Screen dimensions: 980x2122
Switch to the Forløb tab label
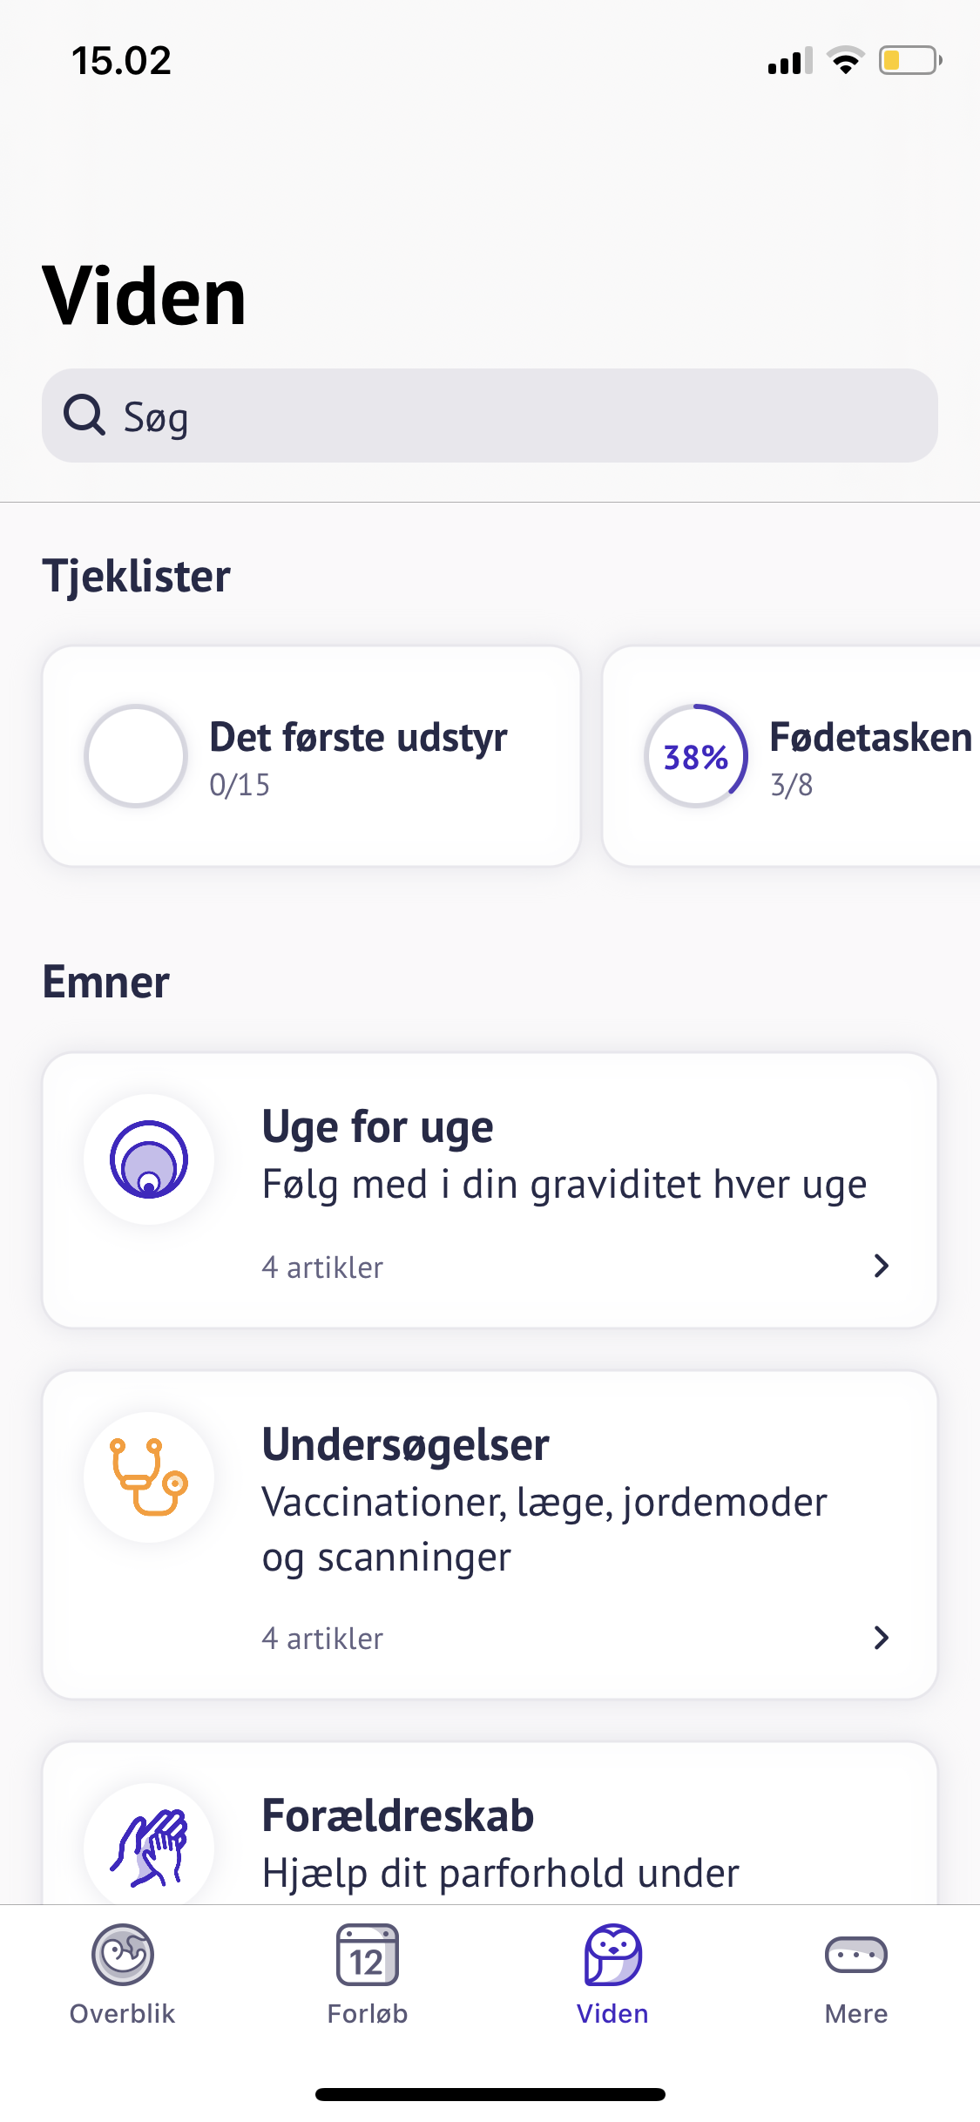click(x=367, y=2014)
